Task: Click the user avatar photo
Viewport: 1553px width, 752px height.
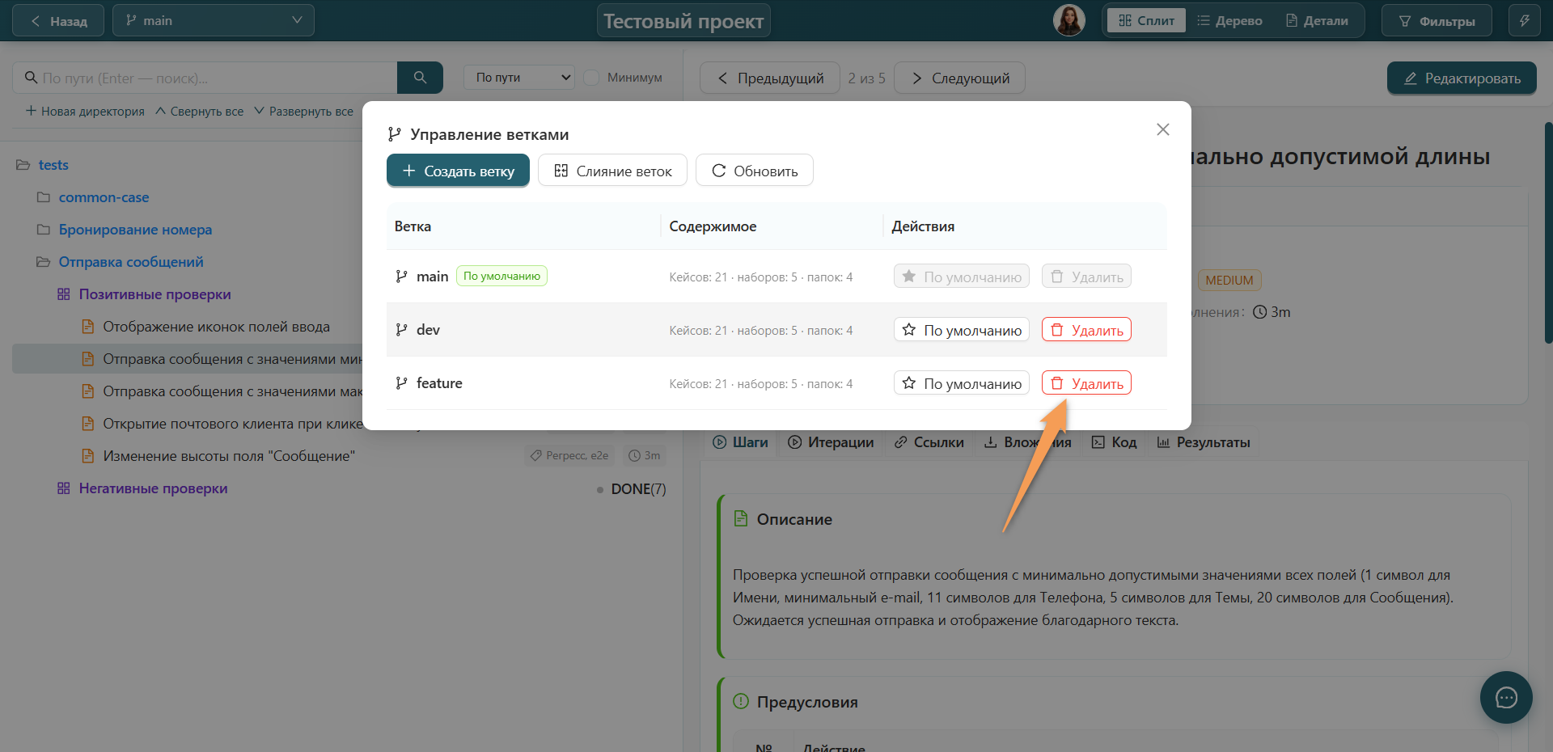Action: click(1068, 20)
